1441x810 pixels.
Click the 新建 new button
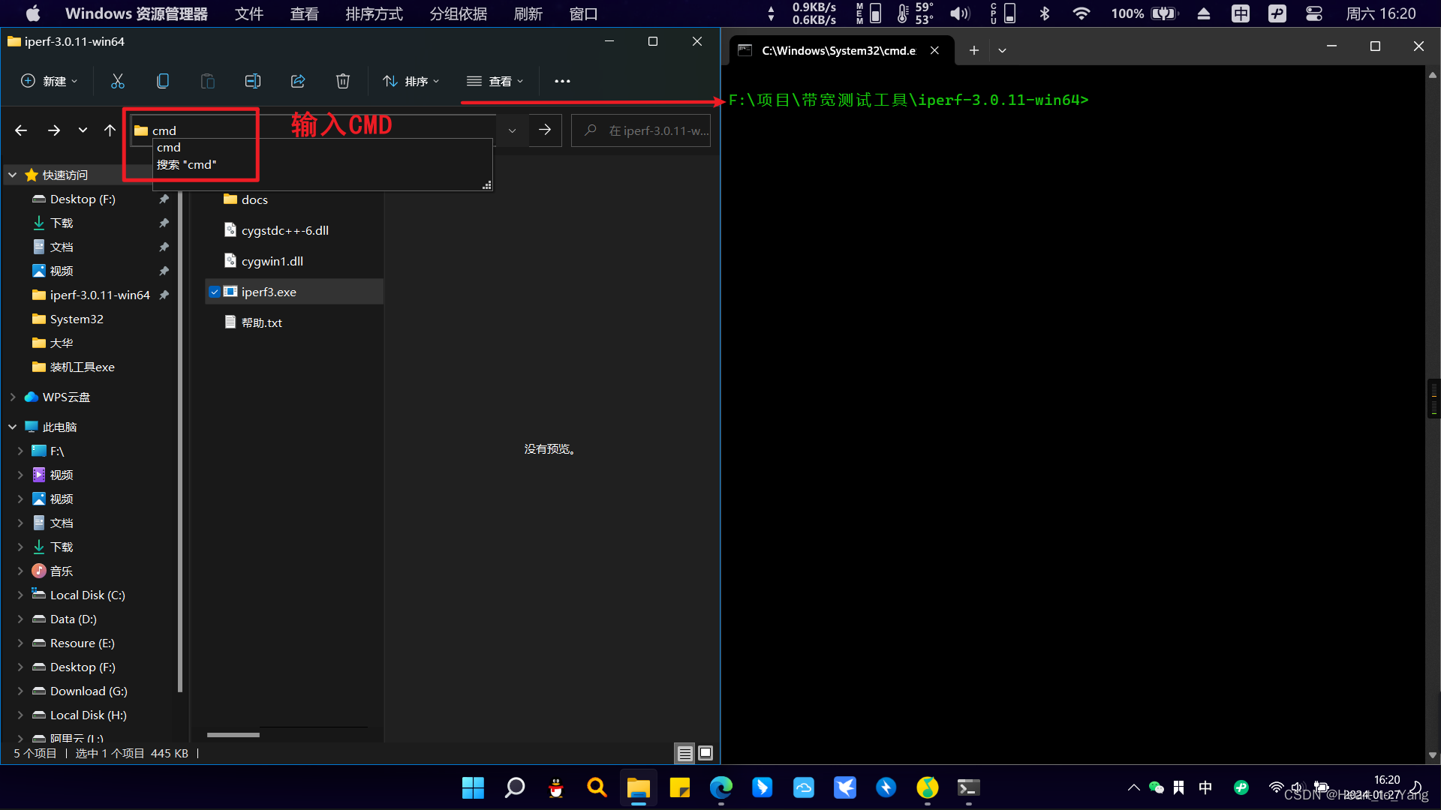point(50,81)
